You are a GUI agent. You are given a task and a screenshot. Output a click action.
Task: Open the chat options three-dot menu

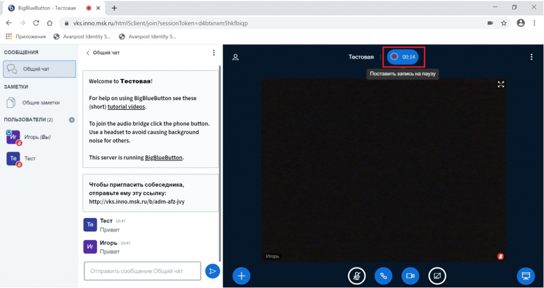point(214,53)
